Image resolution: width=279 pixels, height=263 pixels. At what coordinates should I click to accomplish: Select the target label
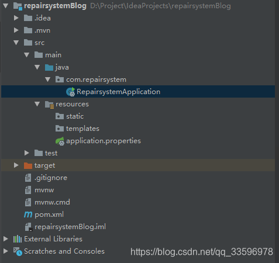pyautogui.click(x=44, y=165)
